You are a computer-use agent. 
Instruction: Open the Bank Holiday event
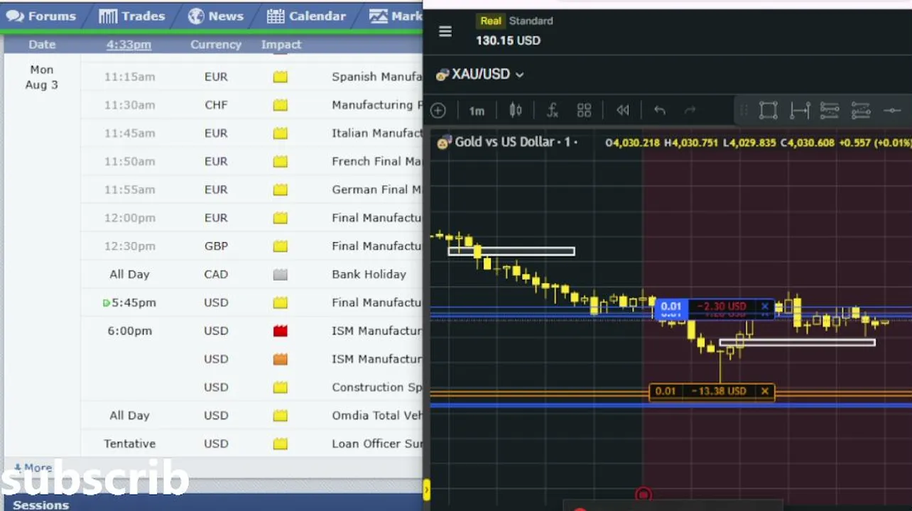pos(369,274)
